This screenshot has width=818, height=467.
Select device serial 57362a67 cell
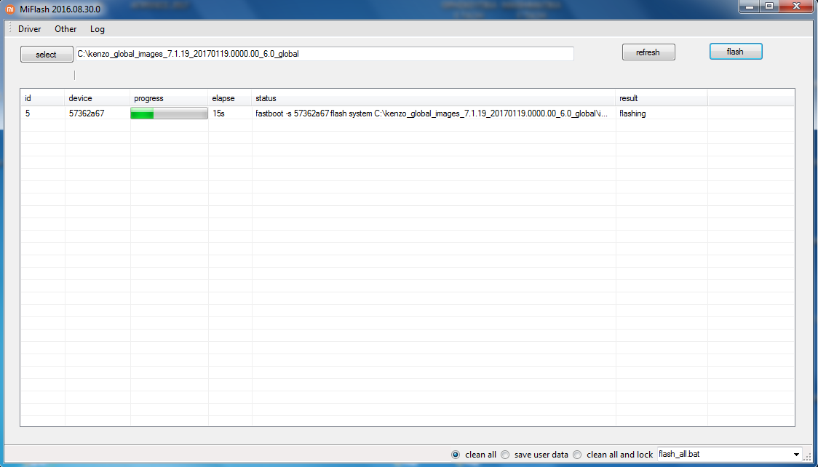pos(87,113)
